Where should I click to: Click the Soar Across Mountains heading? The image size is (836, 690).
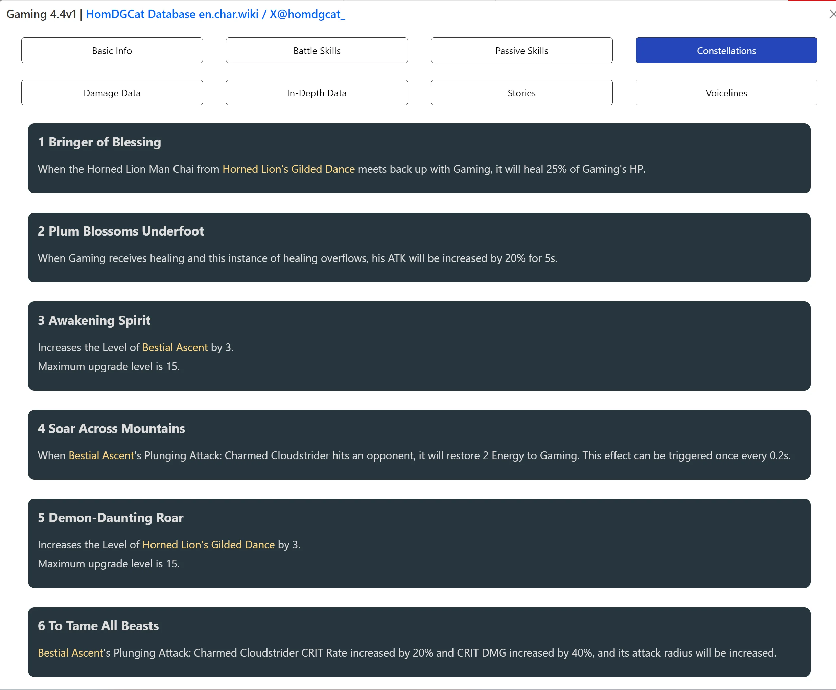(111, 428)
